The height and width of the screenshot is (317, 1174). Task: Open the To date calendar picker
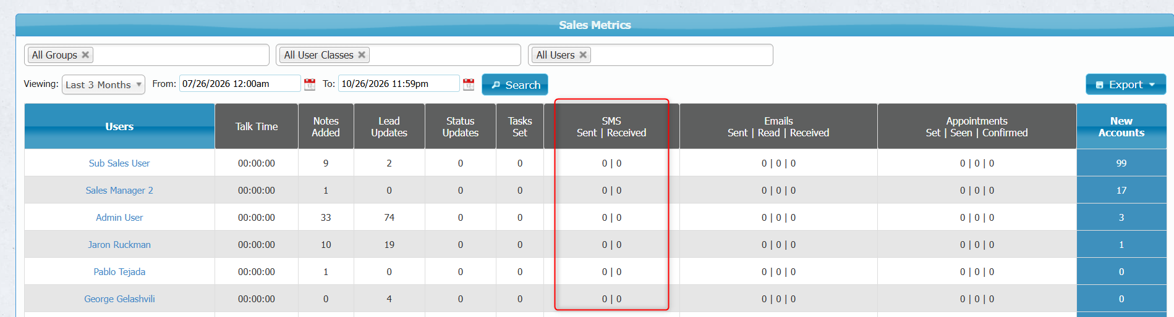point(469,84)
